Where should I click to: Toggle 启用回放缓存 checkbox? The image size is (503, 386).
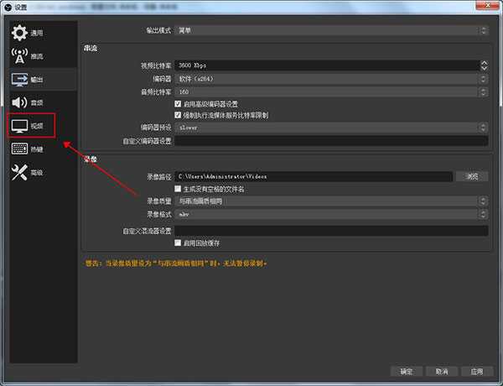point(178,243)
